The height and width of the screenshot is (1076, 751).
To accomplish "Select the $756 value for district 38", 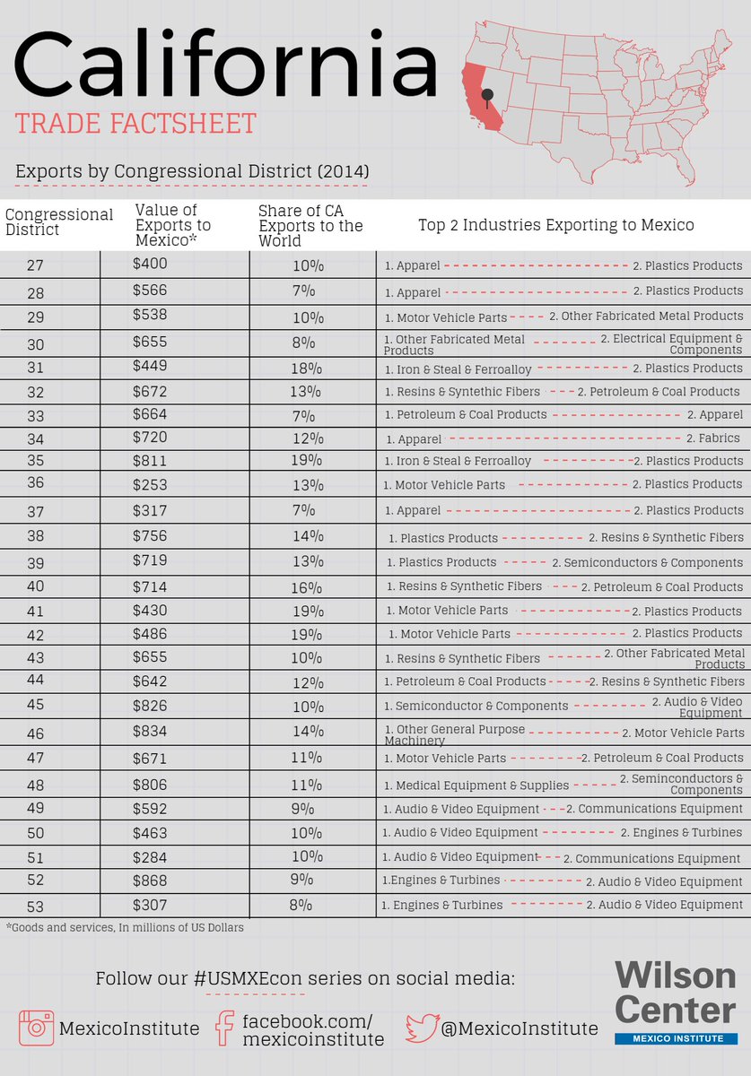I will [x=150, y=536].
